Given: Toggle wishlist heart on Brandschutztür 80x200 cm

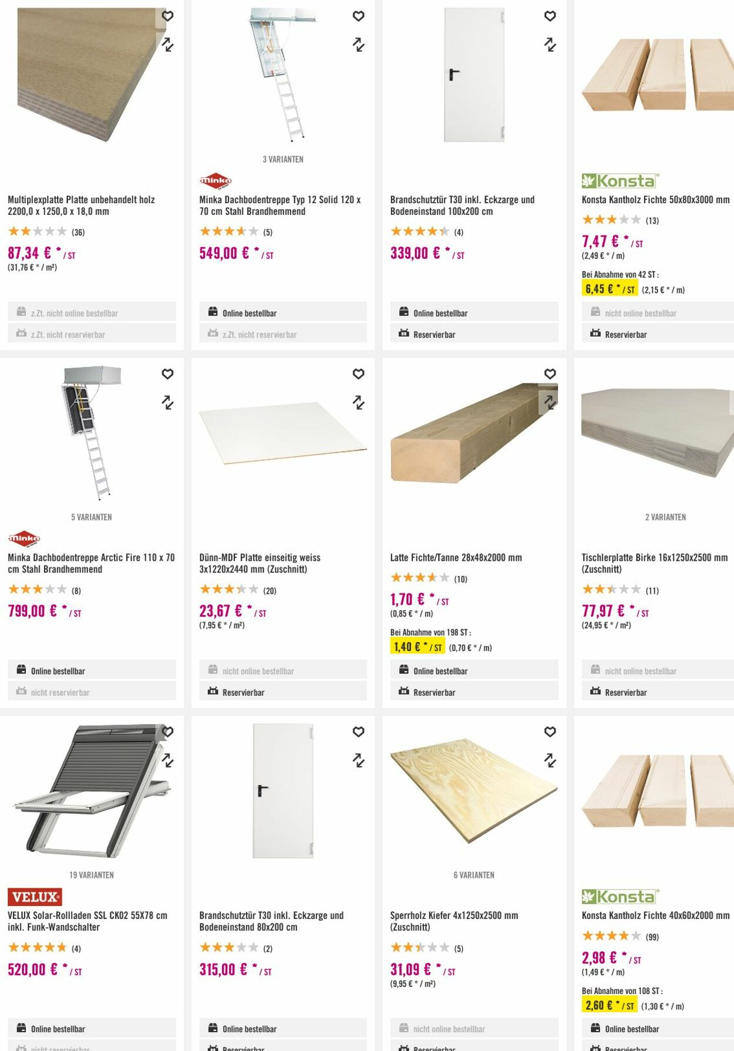Looking at the screenshot, I should click(x=358, y=732).
